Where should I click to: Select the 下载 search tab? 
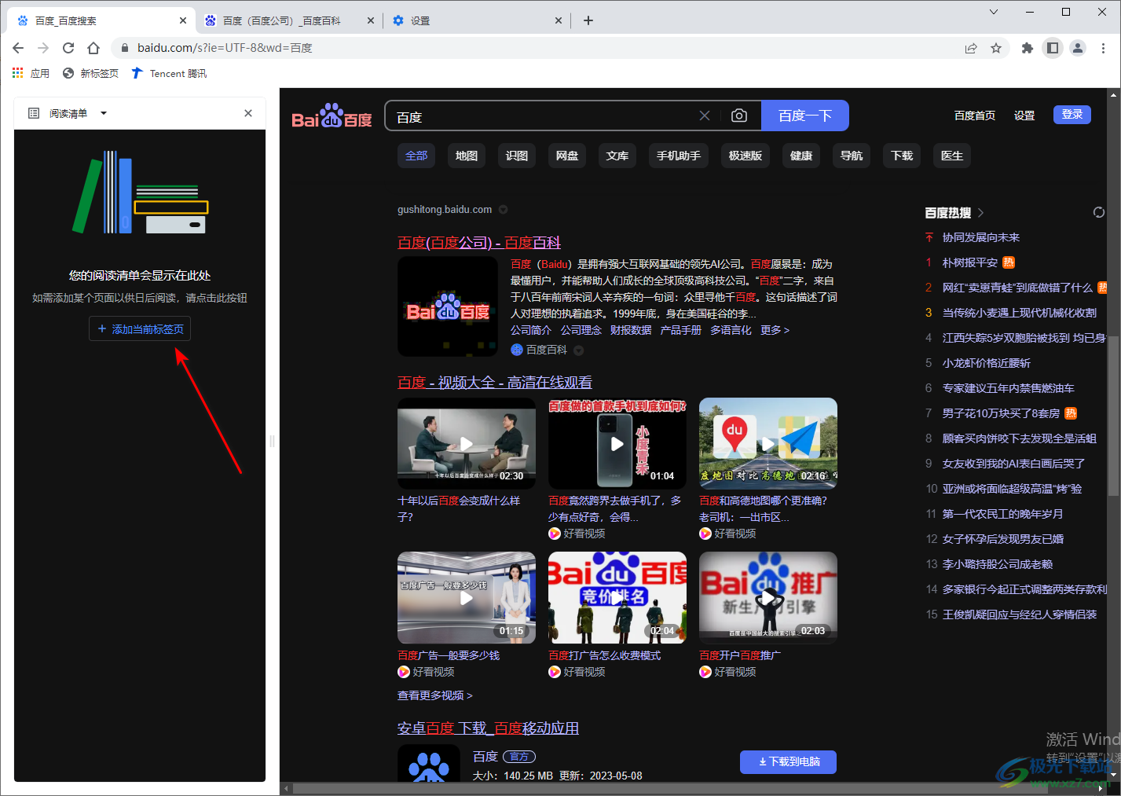tap(902, 156)
